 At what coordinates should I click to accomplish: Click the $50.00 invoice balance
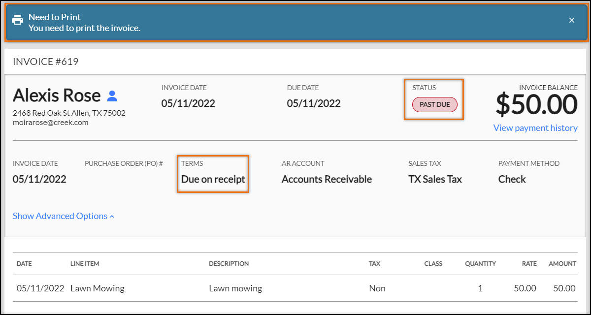[536, 104]
